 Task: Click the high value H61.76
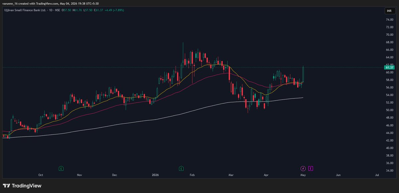pyautogui.click(x=77, y=11)
